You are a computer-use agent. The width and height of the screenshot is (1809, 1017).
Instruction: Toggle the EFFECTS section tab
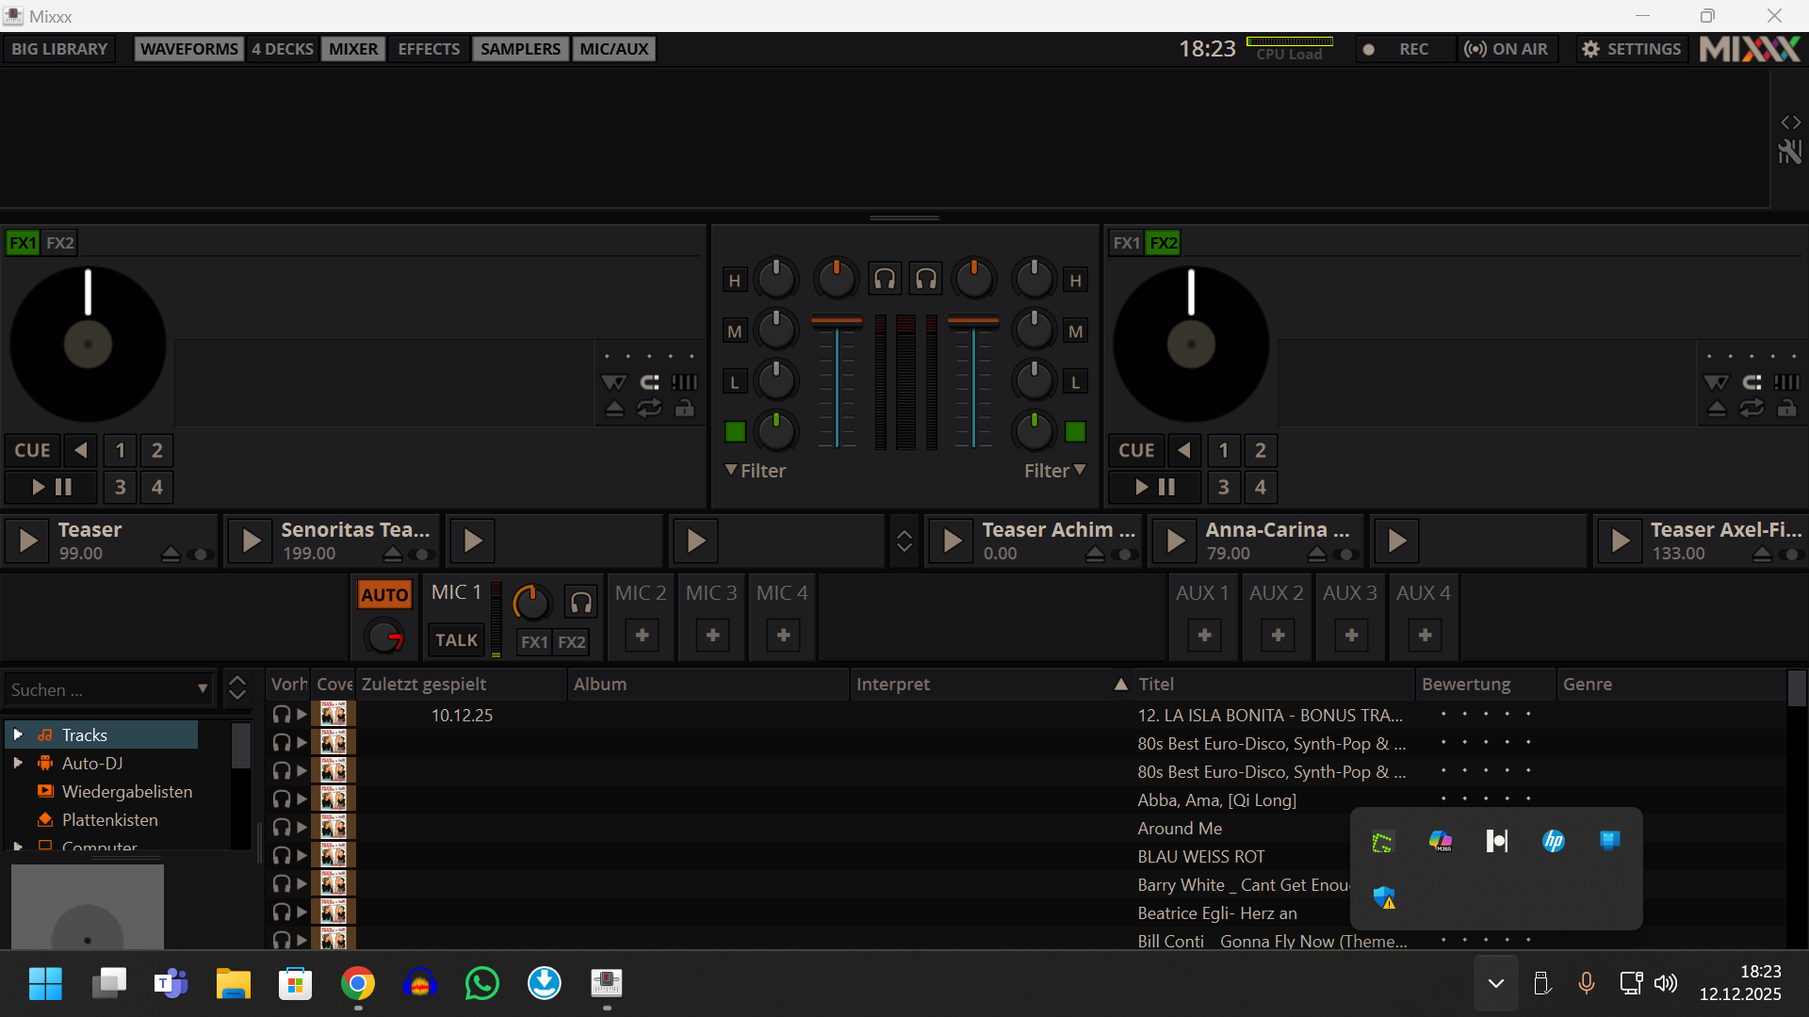(x=429, y=49)
